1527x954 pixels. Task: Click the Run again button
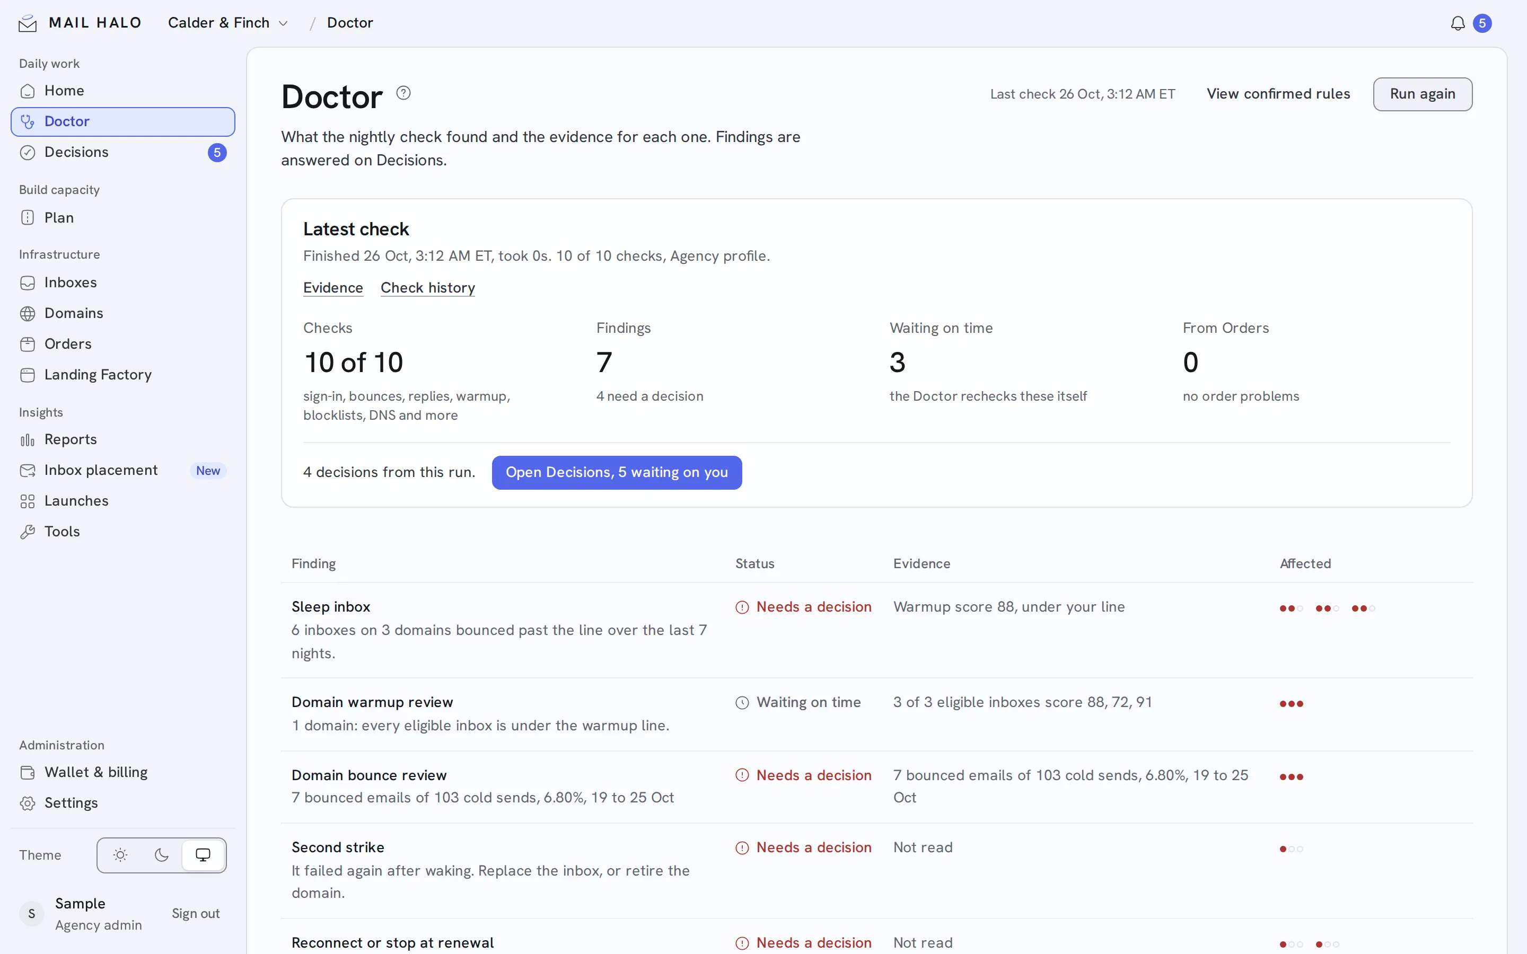click(x=1423, y=94)
